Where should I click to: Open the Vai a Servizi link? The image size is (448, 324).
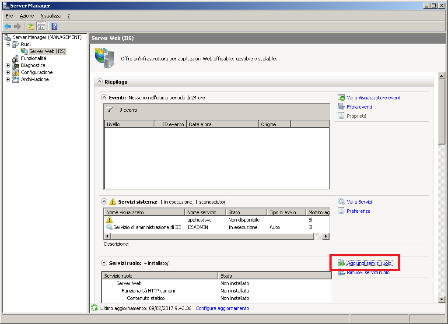360,201
